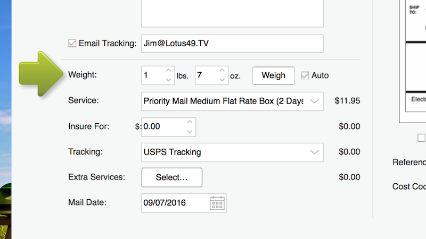Decrease the ounces weight value
Viewport: 426px width, 239px height.
tap(222, 80)
